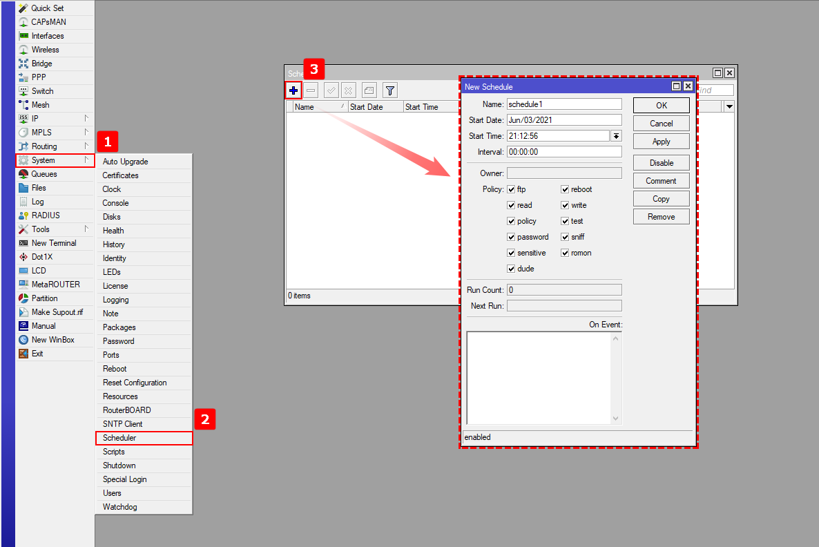Add a new schedule with the plus icon

pyautogui.click(x=293, y=90)
